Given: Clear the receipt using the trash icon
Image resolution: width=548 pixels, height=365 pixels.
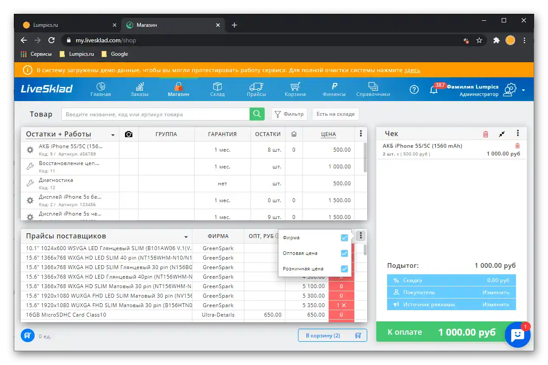Looking at the screenshot, I should pos(485,134).
